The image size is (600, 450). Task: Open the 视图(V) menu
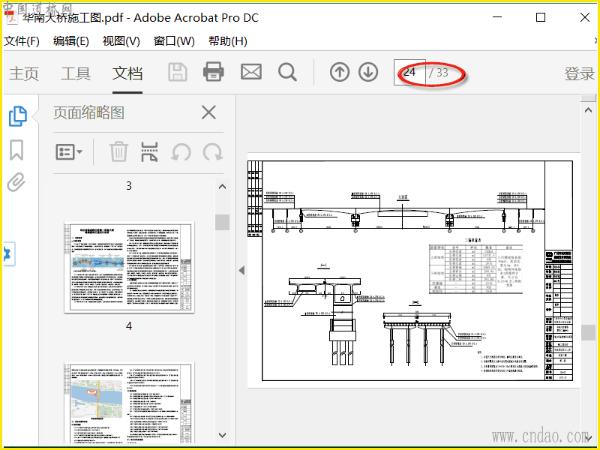click(121, 41)
